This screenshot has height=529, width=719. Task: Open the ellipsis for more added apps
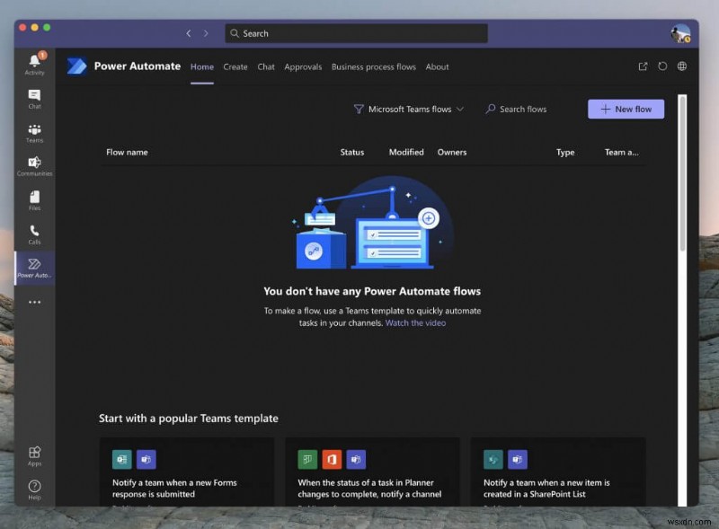(x=34, y=302)
